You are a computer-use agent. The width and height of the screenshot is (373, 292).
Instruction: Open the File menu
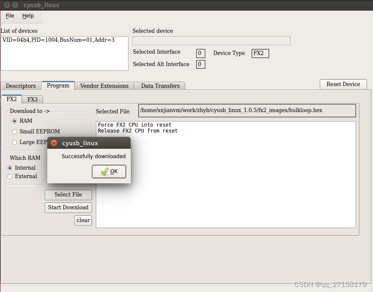coord(9,16)
